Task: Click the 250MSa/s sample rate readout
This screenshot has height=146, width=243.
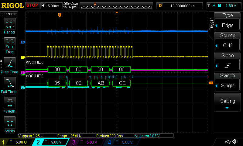Action: 70,4
